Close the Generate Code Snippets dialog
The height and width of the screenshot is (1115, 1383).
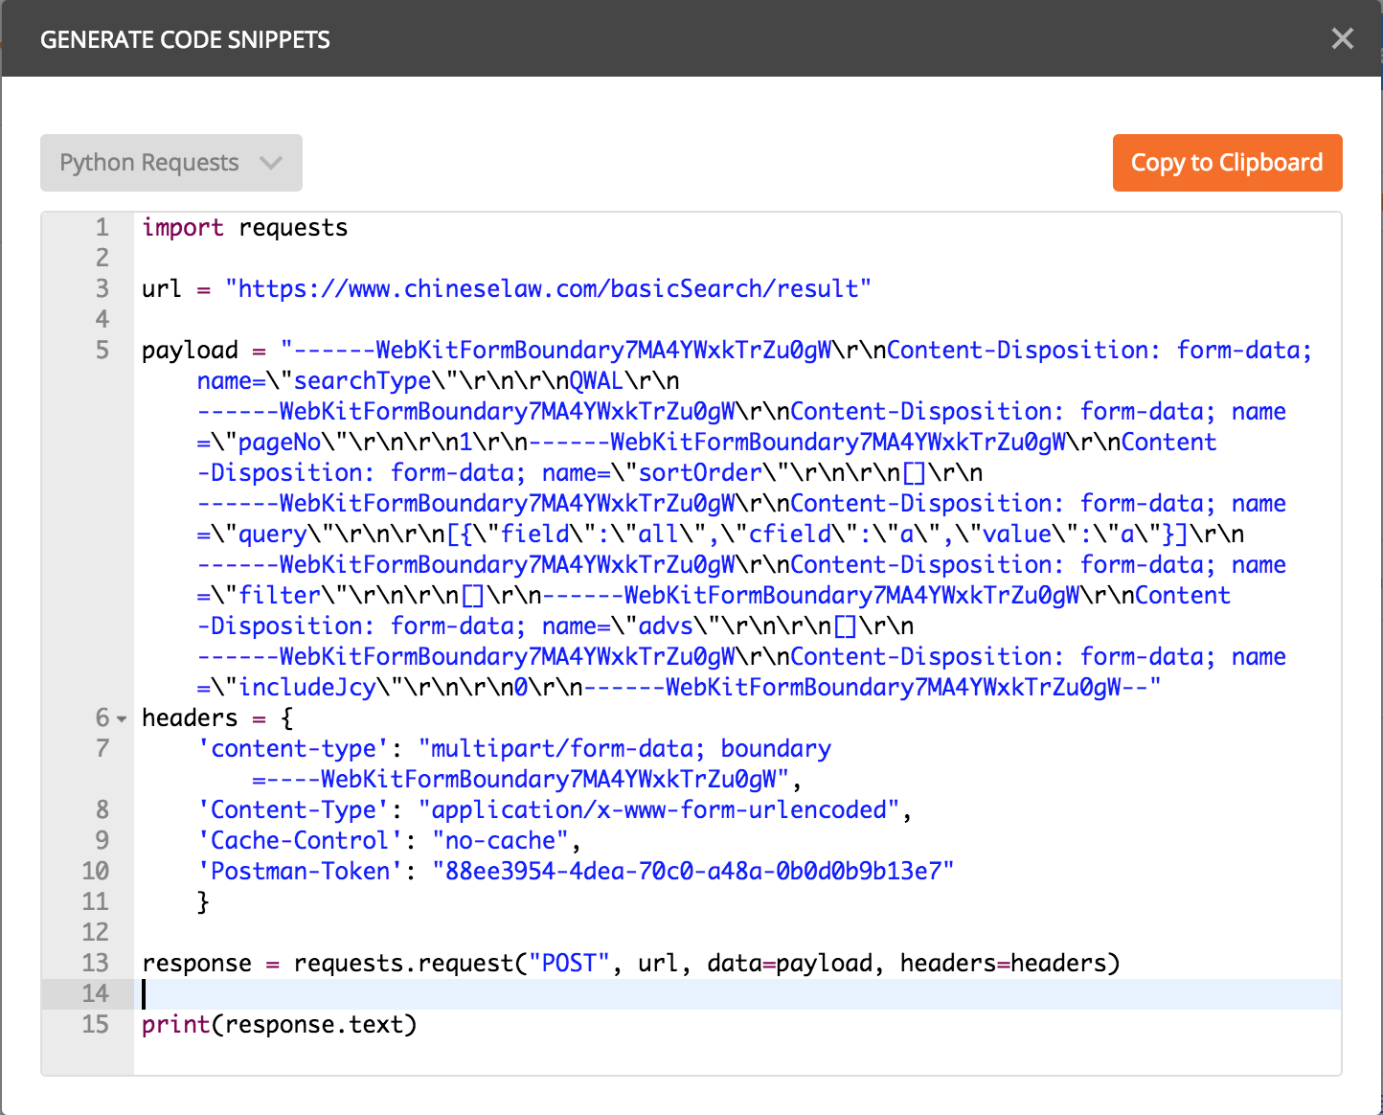coord(1343,38)
